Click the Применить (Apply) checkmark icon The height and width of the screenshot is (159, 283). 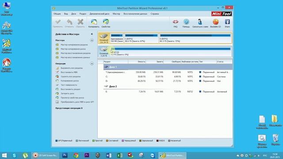(58, 22)
